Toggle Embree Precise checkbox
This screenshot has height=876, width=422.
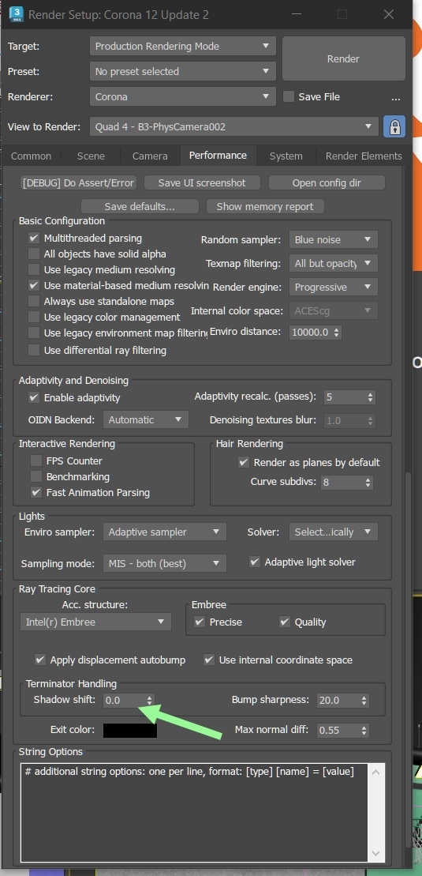coord(200,622)
